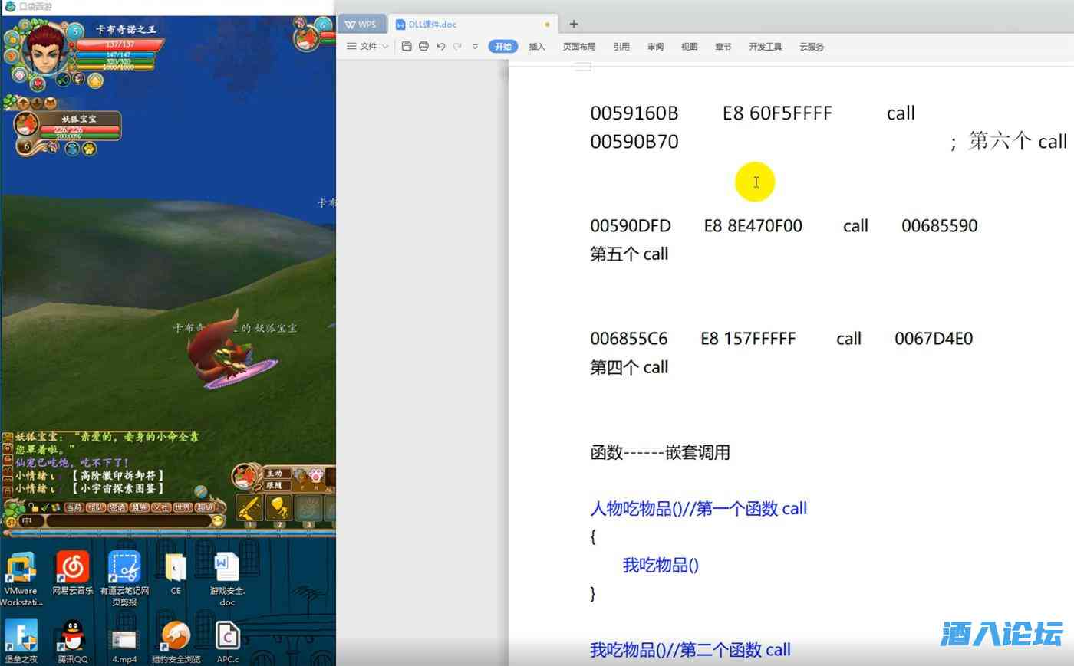Image resolution: width=1074 pixels, height=666 pixels.
Task: Open the NetEase Cloud Music desktop shortcut
Action: tap(73, 569)
